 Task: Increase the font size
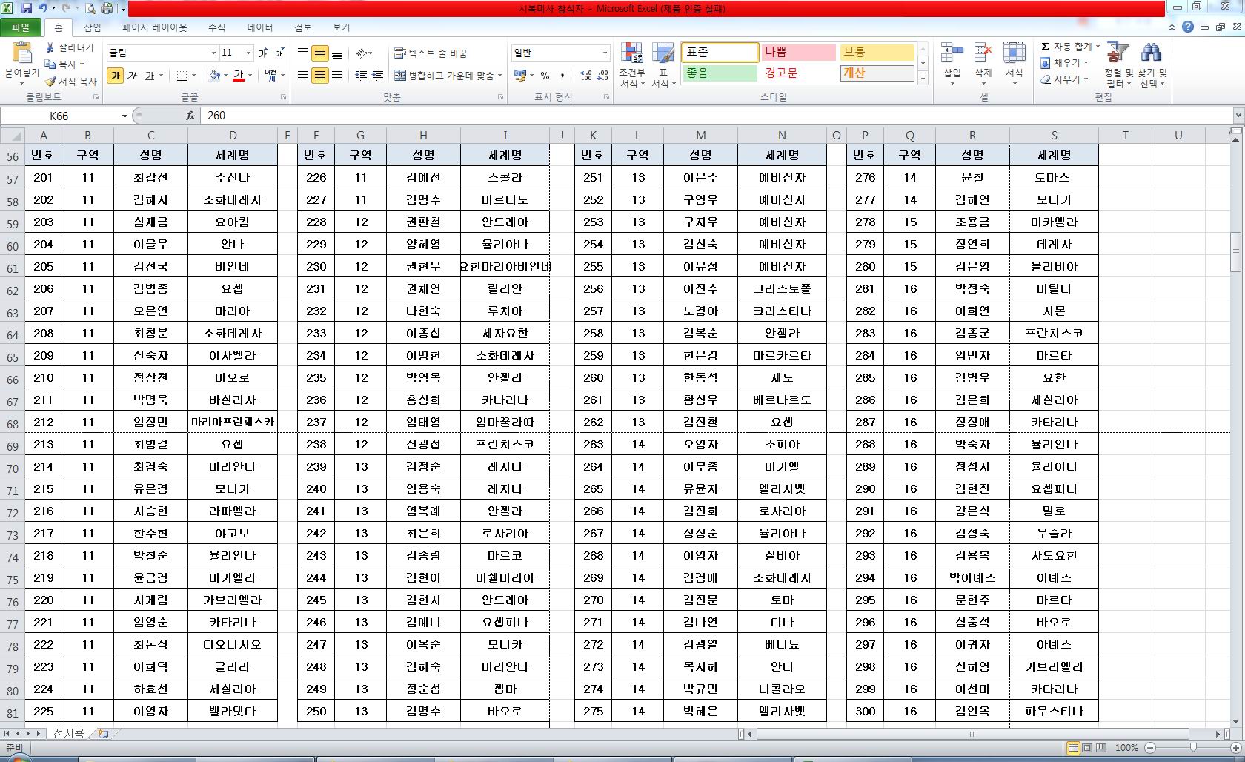[x=263, y=53]
